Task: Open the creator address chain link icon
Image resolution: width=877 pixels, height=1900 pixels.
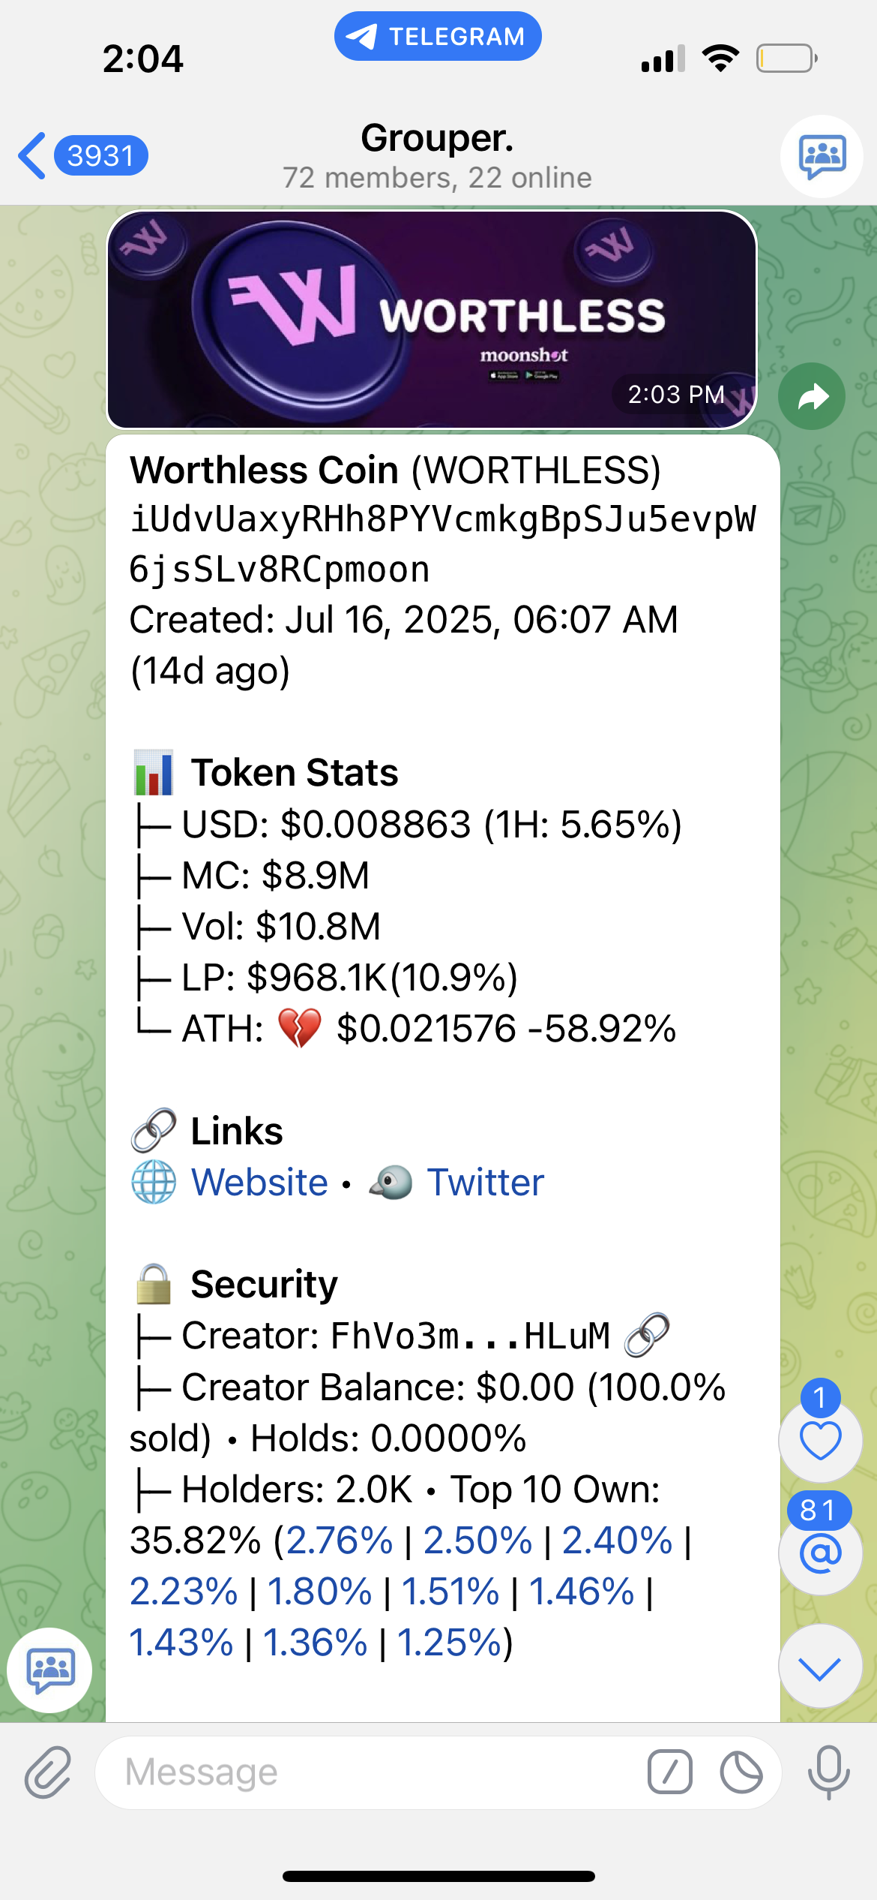Action: 647,1335
